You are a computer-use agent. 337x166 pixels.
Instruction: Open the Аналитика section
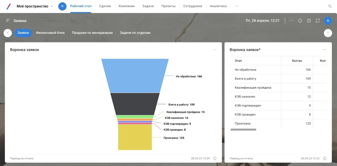point(218,6)
